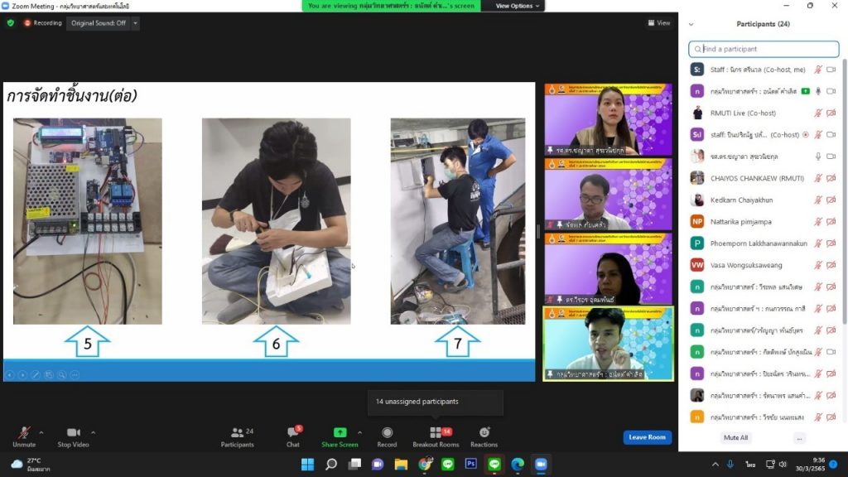Image resolution: width=848 pixels, height=477 pixels.
Task: Click the participants list scrollbar
Action: 844,190
